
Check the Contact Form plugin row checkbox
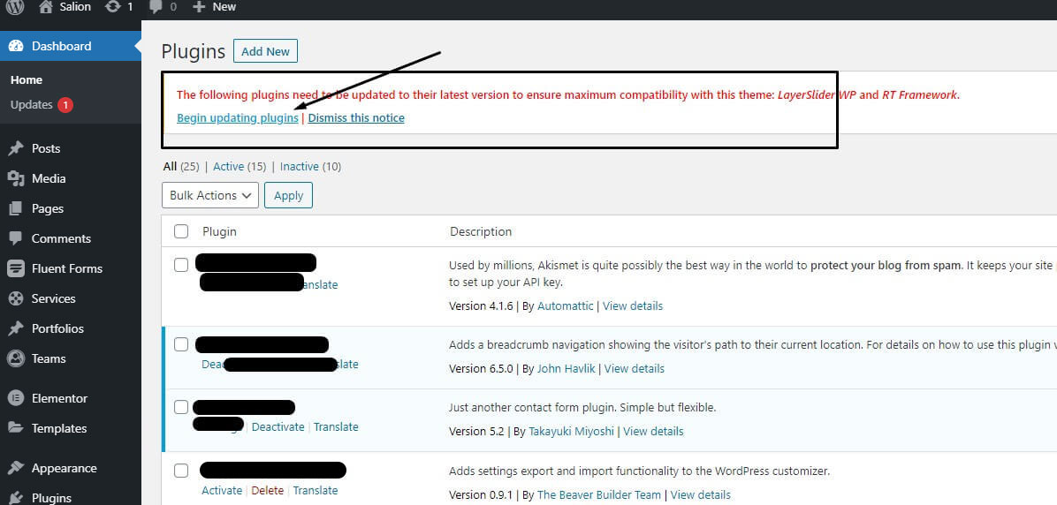[180, 407]
